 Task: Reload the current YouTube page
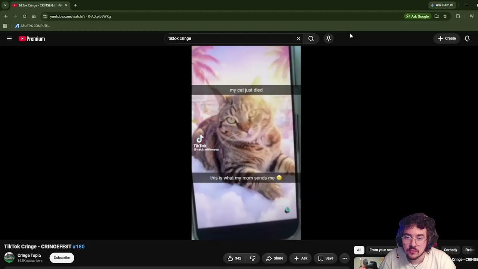[25, 16]
